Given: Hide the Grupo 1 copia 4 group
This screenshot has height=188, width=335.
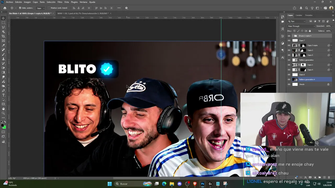Looking at the screenshot, I should (289, 36).
